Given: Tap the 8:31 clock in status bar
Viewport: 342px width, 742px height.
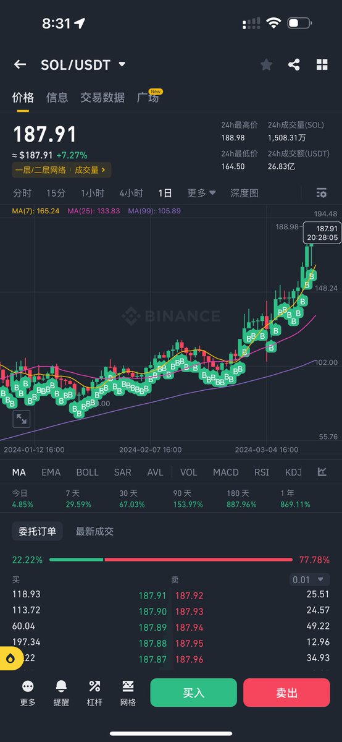Looking at the screenshot, I should tap(56, 23).
